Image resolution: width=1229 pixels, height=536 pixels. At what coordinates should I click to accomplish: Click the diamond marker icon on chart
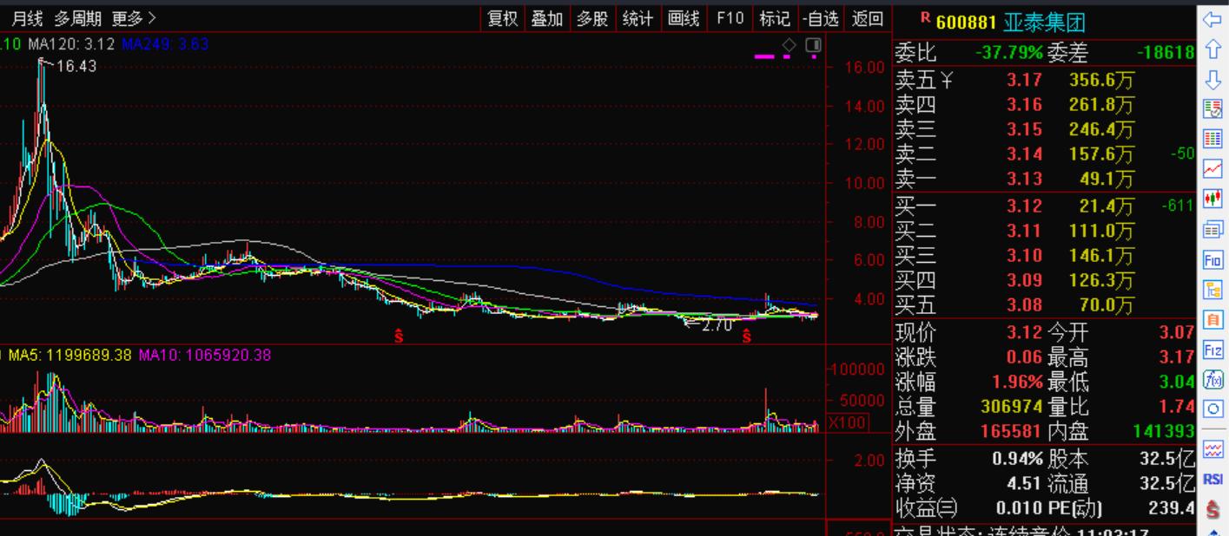point(789,44)
